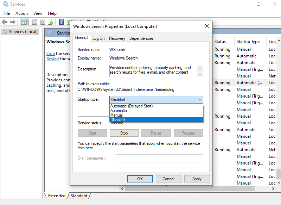Image resolution: width=281 pixels, height=205 pixels.
Task: Select the 'Automatic (...' startup type cell
Action: pos(249,83)
